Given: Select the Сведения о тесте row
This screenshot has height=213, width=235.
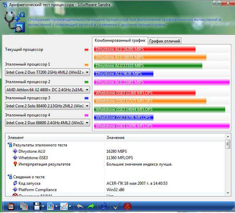Looking at the screenshot, I should tap(116, 177).
